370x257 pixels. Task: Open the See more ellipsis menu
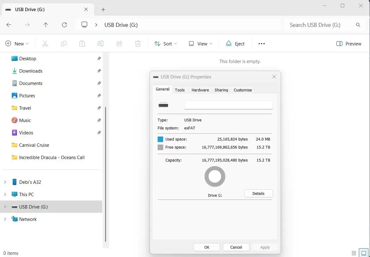[262, 44]
